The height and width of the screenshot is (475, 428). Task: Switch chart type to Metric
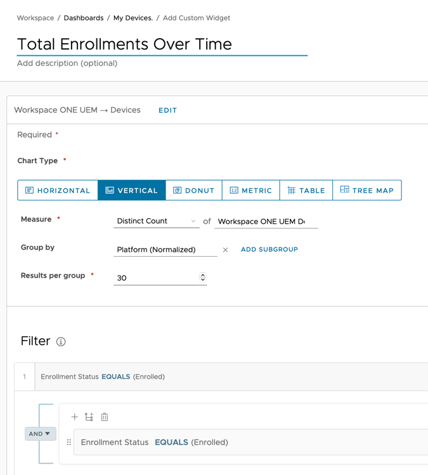(250, 190)
